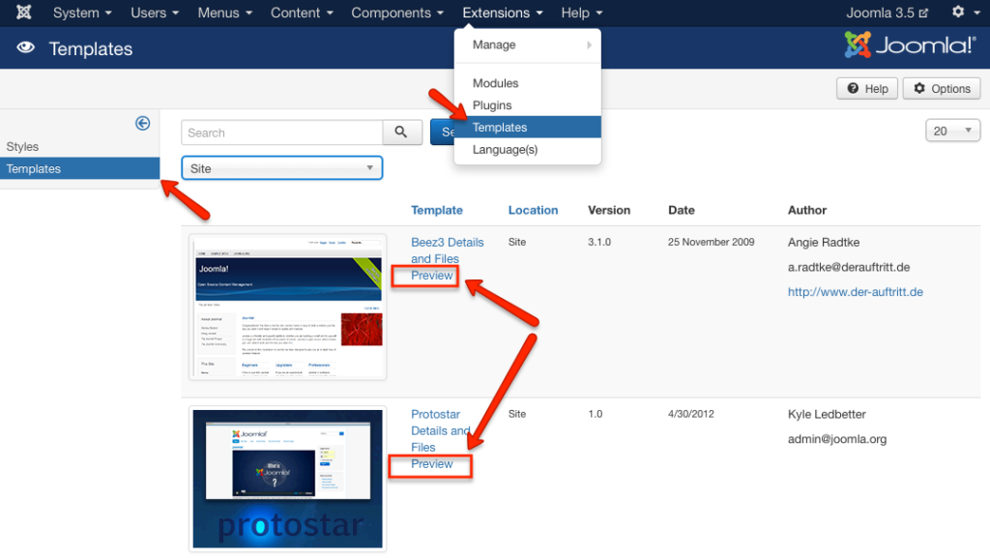Click the 25 November 2009 date cell
Viewport: 990px width, 558px height.
(x=711, y=242)
